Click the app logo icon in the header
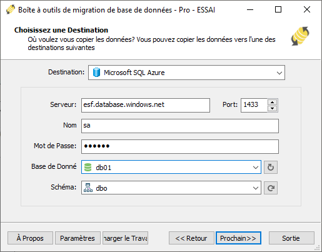This screenshot has width=322, height=252. click(x=300, y=36)
